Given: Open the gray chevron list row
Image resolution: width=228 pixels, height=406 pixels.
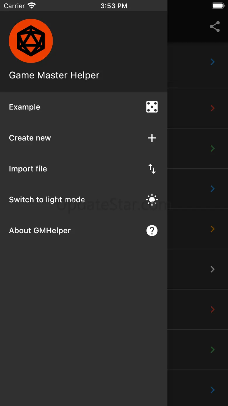Looking at the screenshot, I should pyautogui.click(x=213, y=269).
